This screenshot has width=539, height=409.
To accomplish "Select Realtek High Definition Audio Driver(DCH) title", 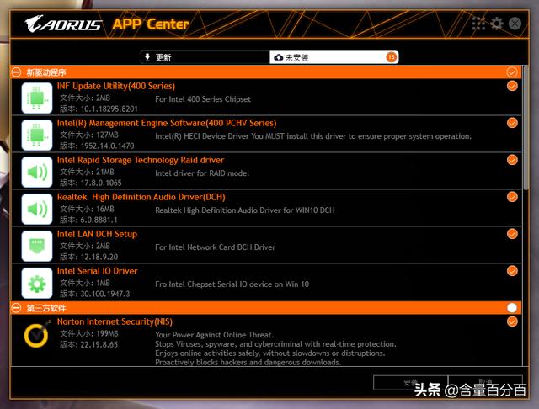I will tap(141, 197).
